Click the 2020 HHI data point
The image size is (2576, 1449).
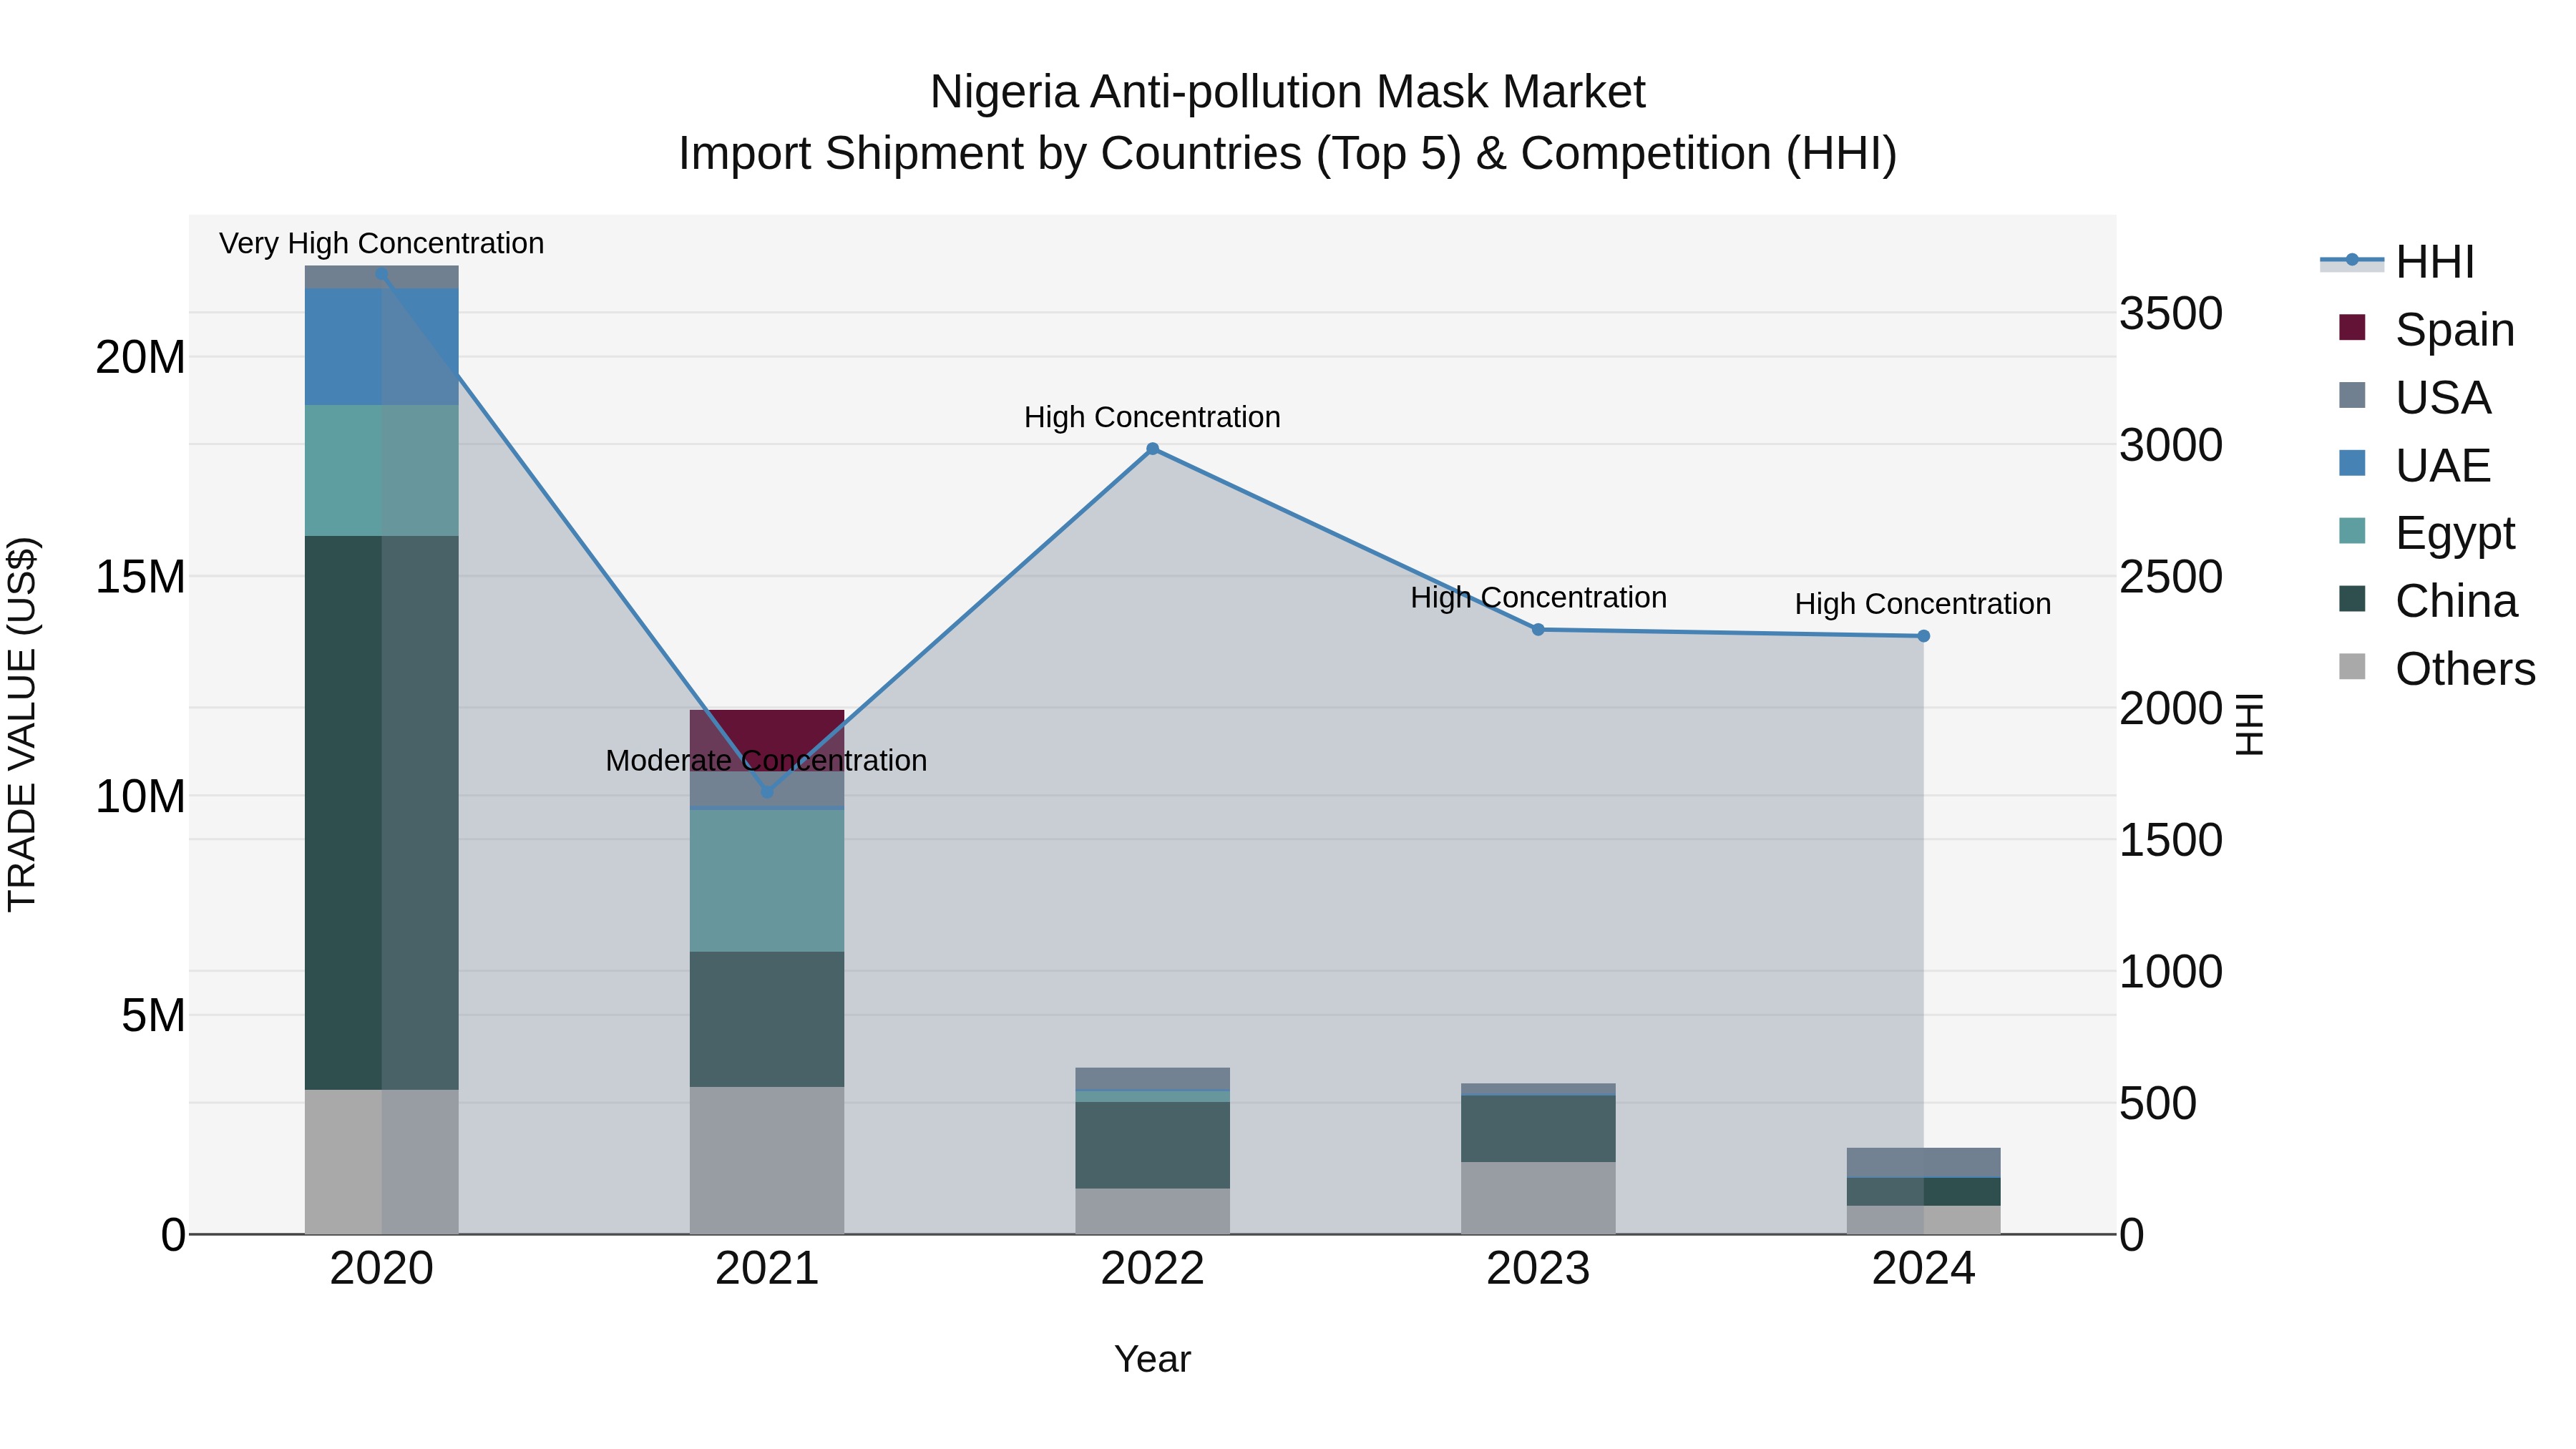point(381,273)
